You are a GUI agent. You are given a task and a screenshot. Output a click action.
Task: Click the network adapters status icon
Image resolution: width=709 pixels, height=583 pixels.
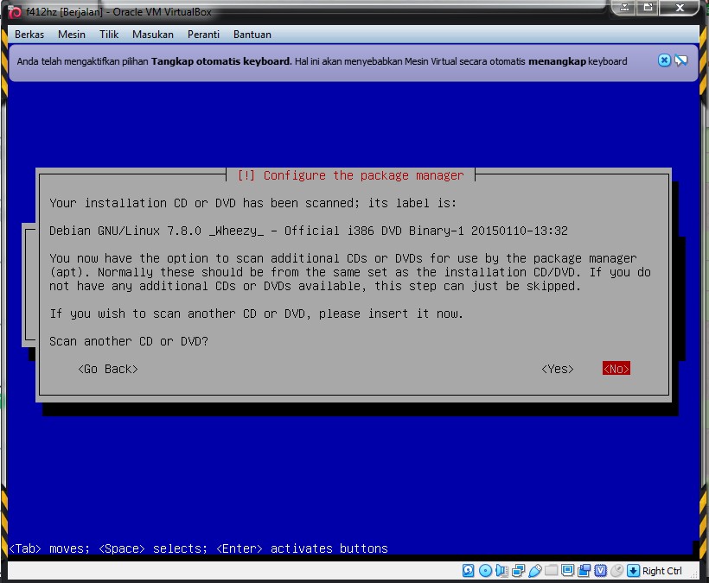518,571
